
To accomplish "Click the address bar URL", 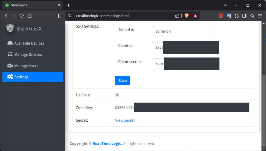I will point(102,16).
